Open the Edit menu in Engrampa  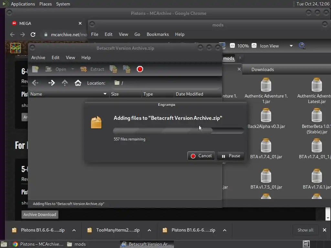pyautogui.click(x=56, y=57)
